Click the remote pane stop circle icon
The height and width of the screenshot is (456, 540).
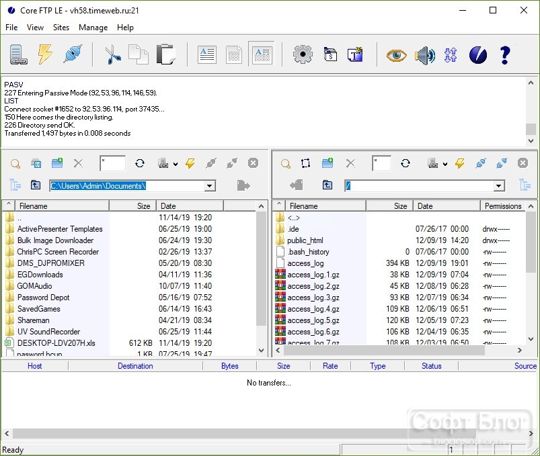pyautogui.click(x=523, y=163)
